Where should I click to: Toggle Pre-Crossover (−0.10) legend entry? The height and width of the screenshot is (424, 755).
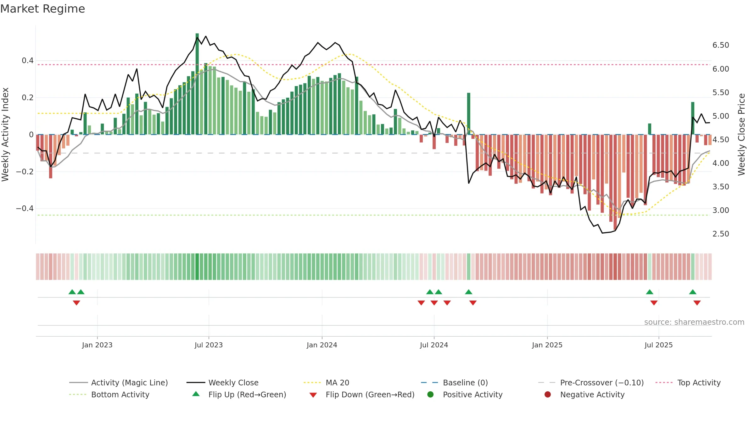pos(591,383)
